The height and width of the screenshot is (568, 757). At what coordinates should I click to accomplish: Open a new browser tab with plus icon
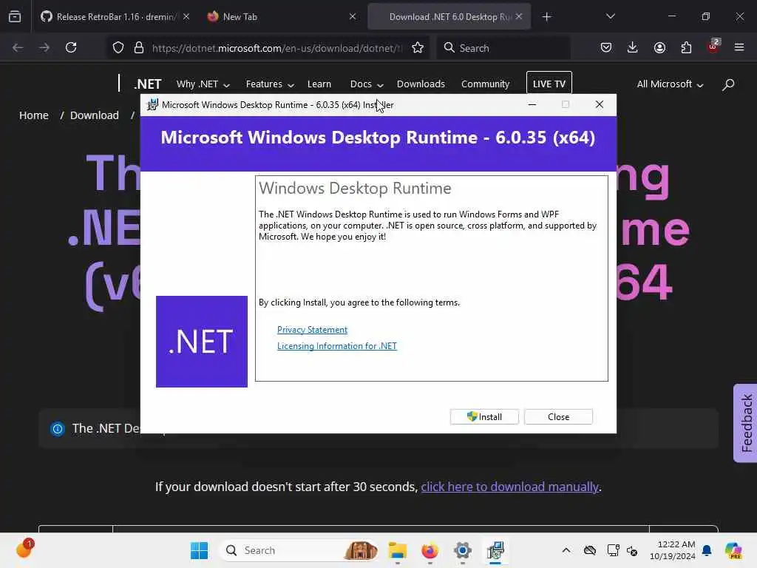546,17
